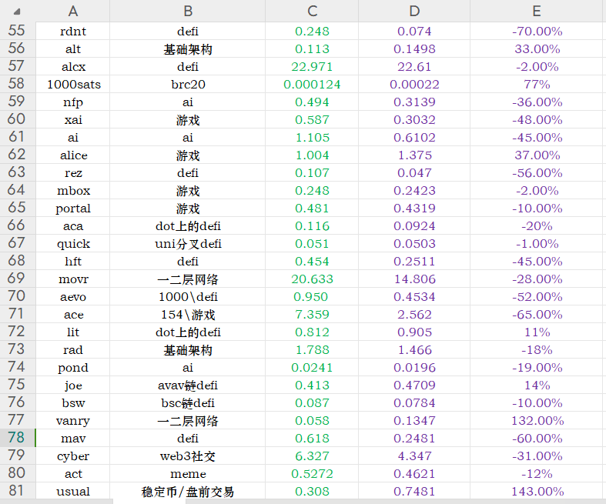This screenshot has width=606, height=504.
Task: Click the '稳定币/盘前交易' cell
Action: coord(187,491)
